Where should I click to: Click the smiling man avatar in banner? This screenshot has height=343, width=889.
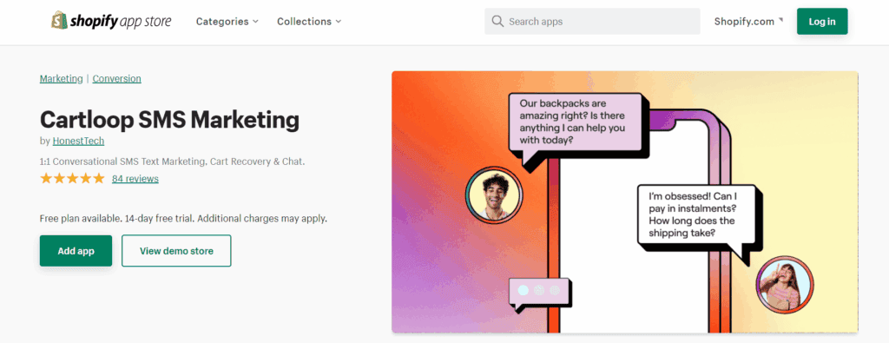[493, 195]
